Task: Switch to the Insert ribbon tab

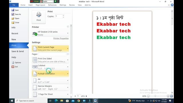Action: tap(31, 5)
